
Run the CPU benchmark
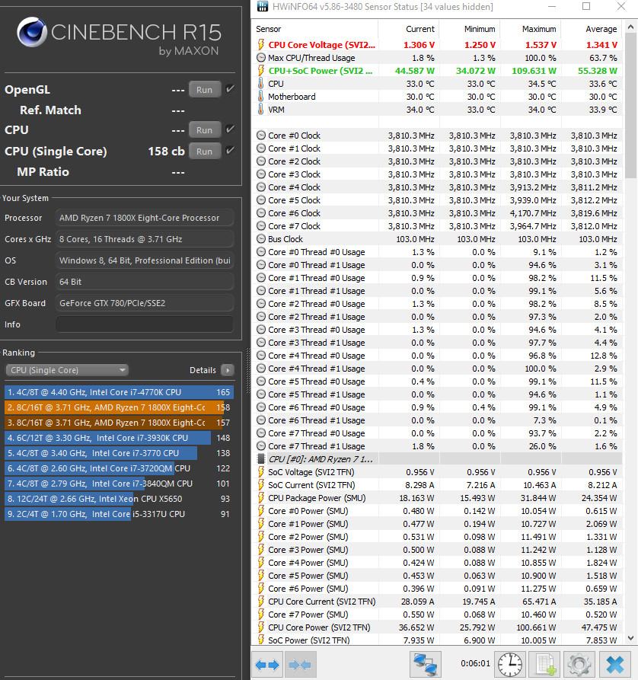pyautogui.click(x=204, y=129)
